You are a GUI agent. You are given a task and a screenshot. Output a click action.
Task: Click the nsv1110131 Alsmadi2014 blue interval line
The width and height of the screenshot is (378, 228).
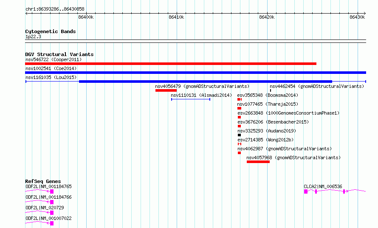click(191, 99)
